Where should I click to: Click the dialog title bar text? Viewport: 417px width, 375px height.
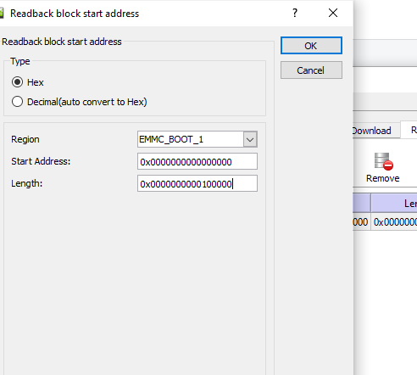tap(75, 14)
